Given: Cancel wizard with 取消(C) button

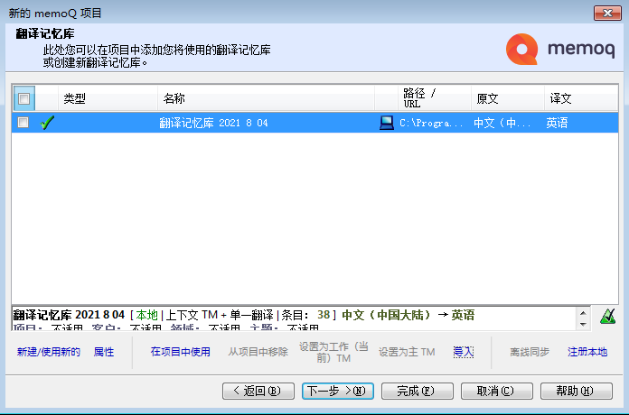Looking at the screenshot, I should (x=497, y=391).
